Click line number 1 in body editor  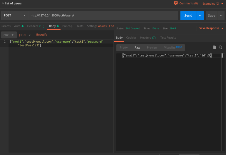[x=5, y=42]
